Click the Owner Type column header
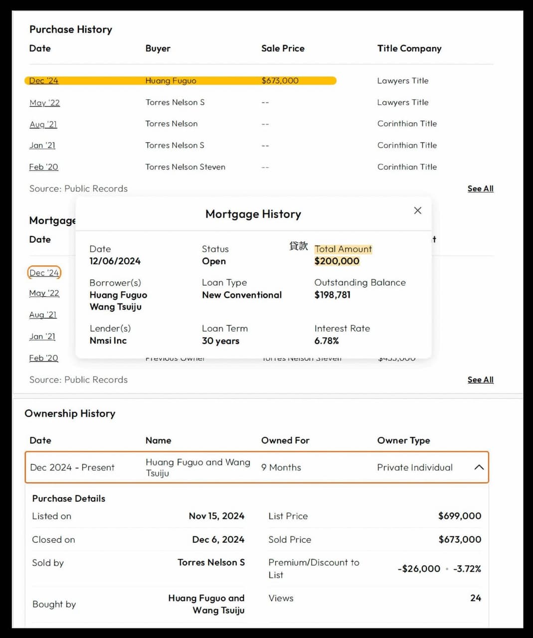533x638 pixels. [x=403, y=441]
